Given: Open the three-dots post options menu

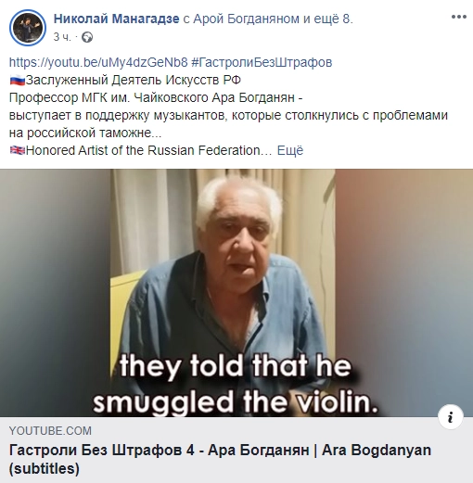Looking at the screenshot, I should [x=459, y=17].
